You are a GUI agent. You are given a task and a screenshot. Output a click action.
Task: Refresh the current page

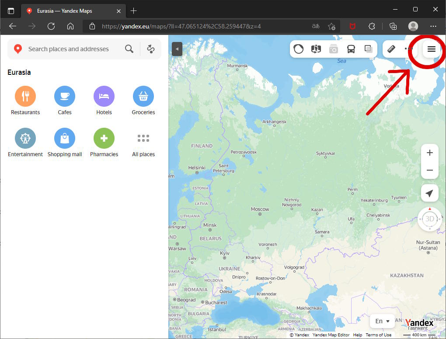[51, 27]
